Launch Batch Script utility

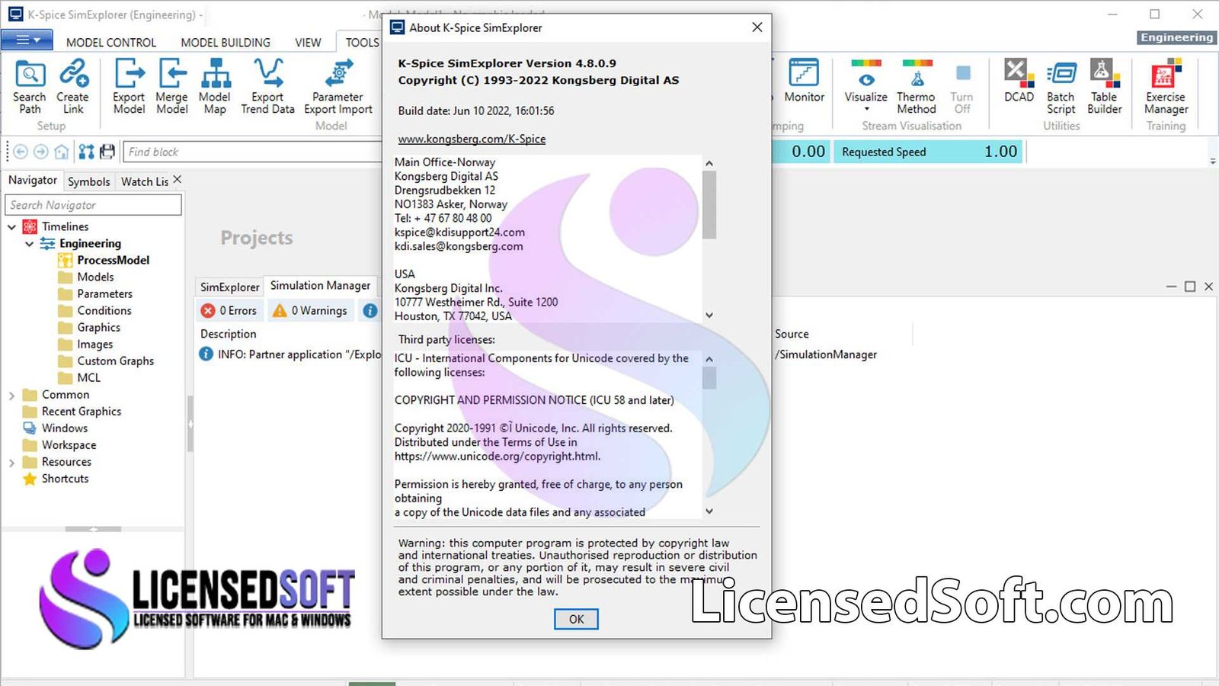tap(1061, 86)
